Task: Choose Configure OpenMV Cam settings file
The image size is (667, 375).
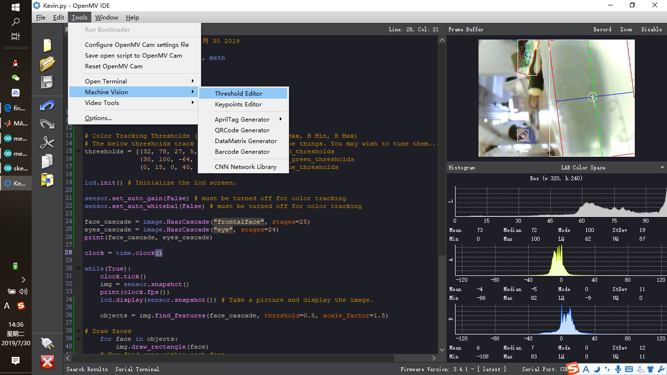Action: tap(134, 44)
